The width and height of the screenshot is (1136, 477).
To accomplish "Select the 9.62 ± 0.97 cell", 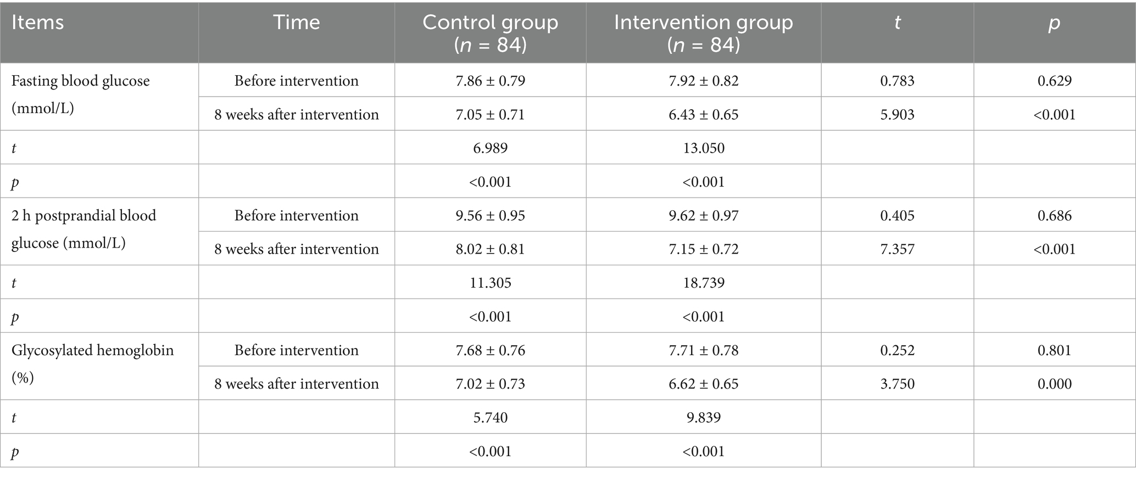I will (x=704, y=215).
